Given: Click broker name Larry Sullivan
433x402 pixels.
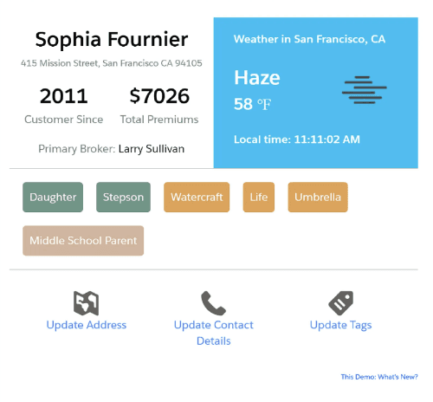Looking at the screenshot, I should pyautogui.click(x=152, y=149).
